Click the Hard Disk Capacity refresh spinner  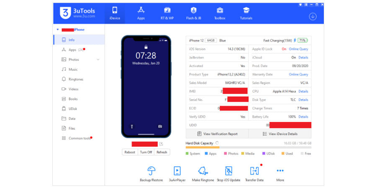tap(217, 143)
